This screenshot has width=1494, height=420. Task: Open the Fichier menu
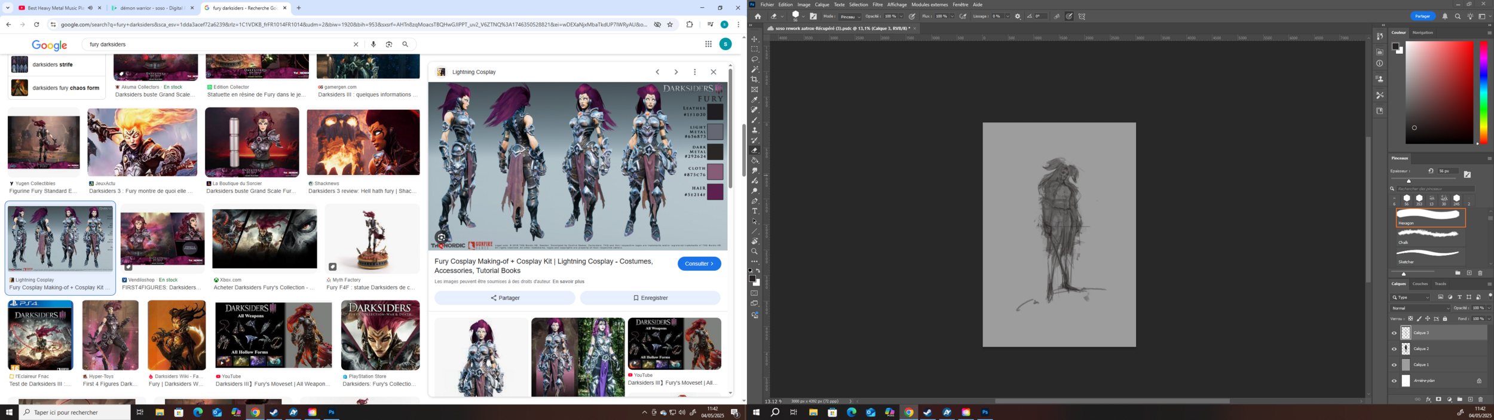click(767, 5)
